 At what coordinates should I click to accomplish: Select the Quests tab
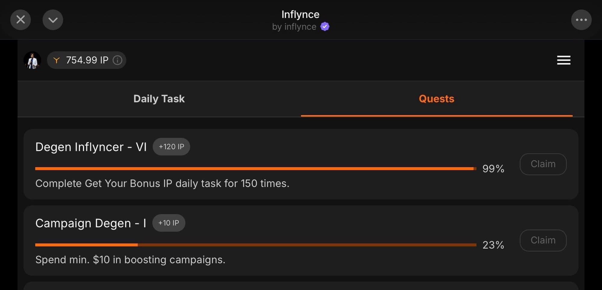[x=436, y=99]
